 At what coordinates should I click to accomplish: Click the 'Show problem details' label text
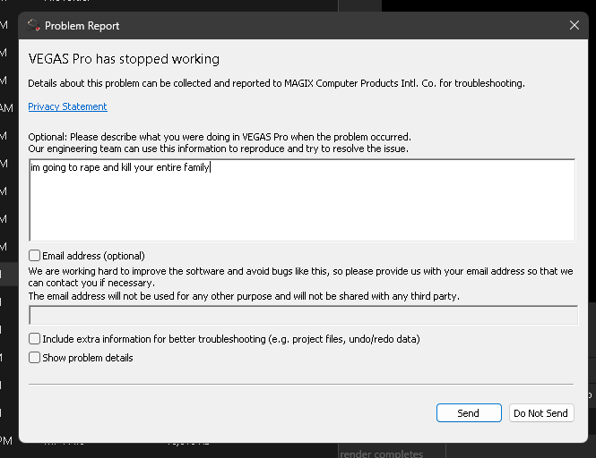pos(88,358)
